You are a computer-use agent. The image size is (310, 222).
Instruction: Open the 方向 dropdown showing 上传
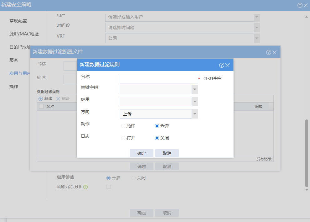(195, 114)
